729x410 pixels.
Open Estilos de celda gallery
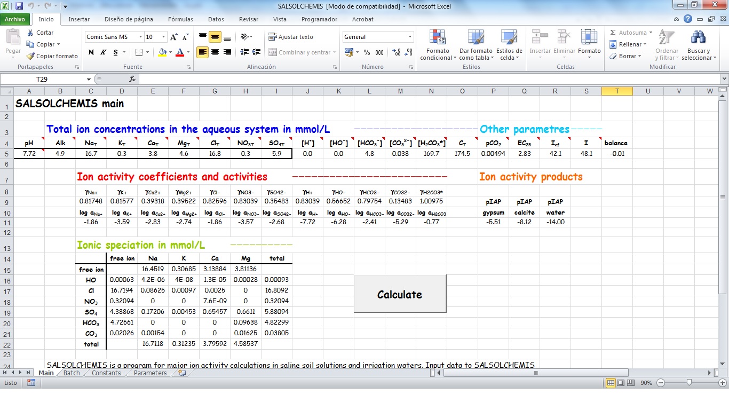coord(509,45)
